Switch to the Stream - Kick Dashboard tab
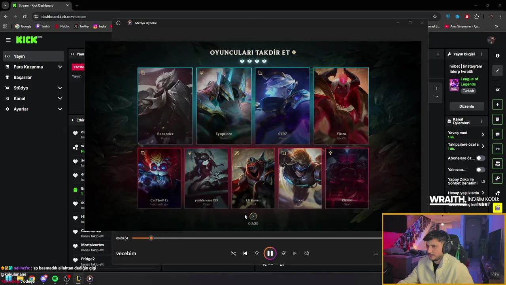The height and width of the screenshot is (285, 506). [40, 6]
